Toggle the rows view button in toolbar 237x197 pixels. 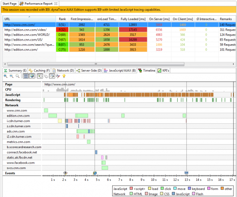coord(26,76)
